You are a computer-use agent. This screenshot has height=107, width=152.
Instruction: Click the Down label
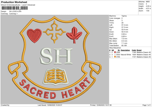coord(111,32)
